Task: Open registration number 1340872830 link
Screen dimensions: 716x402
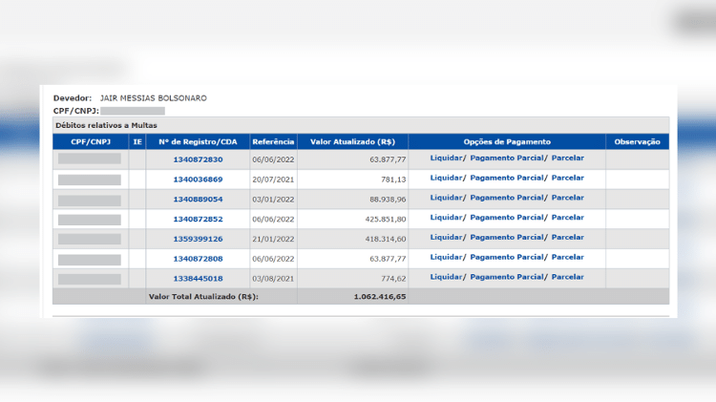Action: click(198, 159)
